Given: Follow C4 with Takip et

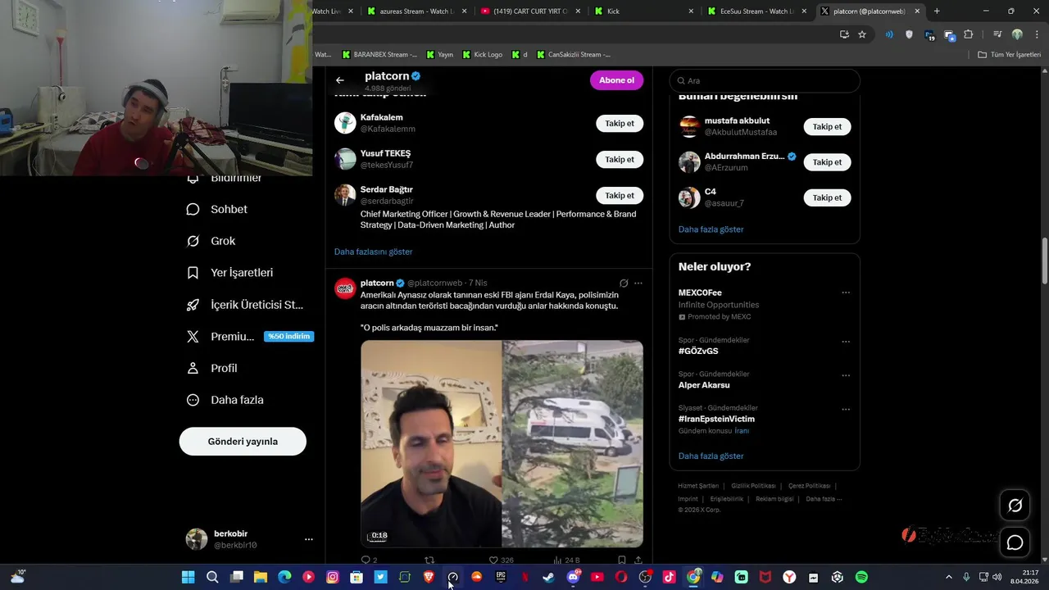Looking at the screenshot, I should coord(827,197).
